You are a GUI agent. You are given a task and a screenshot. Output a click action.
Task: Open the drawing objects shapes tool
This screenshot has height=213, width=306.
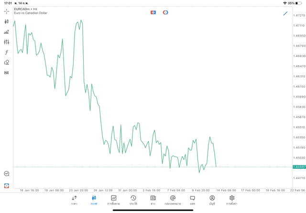point(7,62)
